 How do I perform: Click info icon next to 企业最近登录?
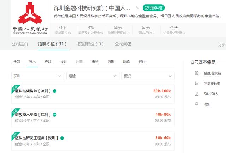(184, 33)
